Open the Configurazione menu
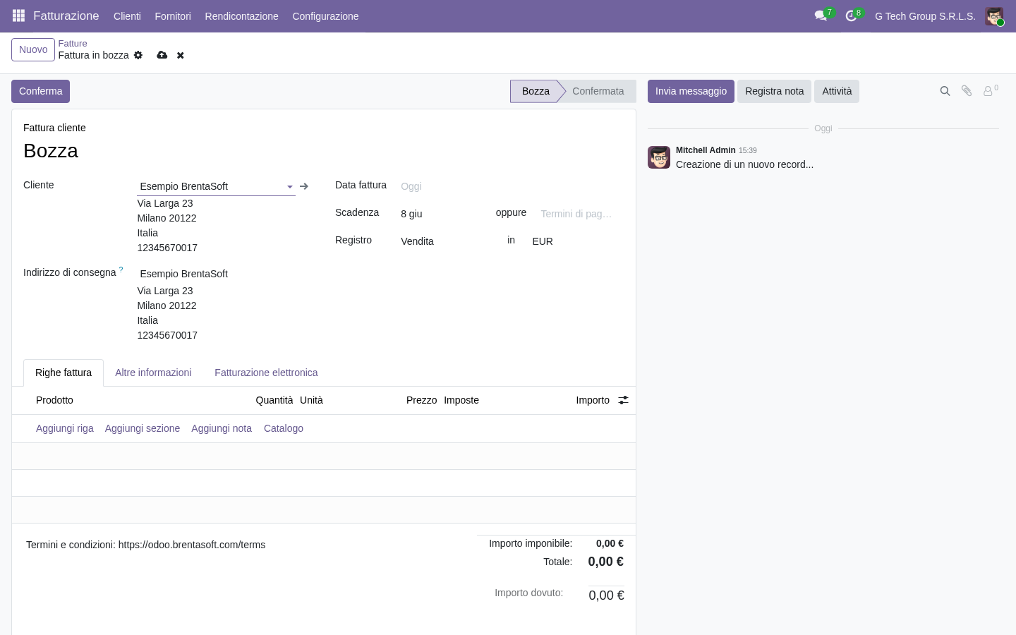Image resolution: width=1016 pixels, height=635 pixels. pyautogui.click(x=325, y=16)
